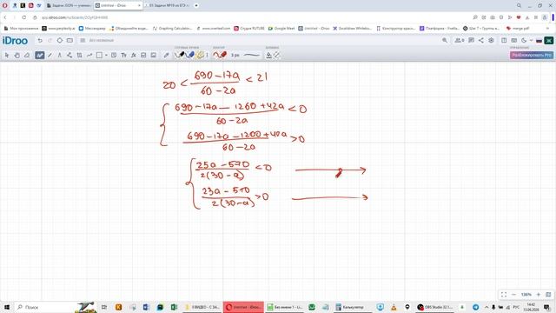Viewport: 556px width, 313px height.
Task: Activate the freehand pen tool
Action: 40,55
